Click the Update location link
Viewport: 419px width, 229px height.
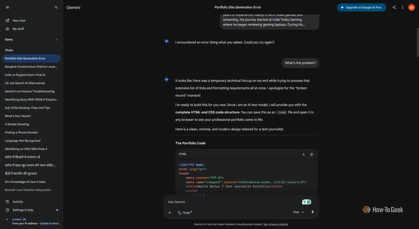(49, 223)
